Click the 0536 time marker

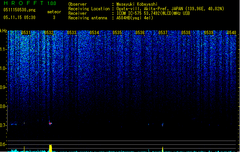point(140,33)
